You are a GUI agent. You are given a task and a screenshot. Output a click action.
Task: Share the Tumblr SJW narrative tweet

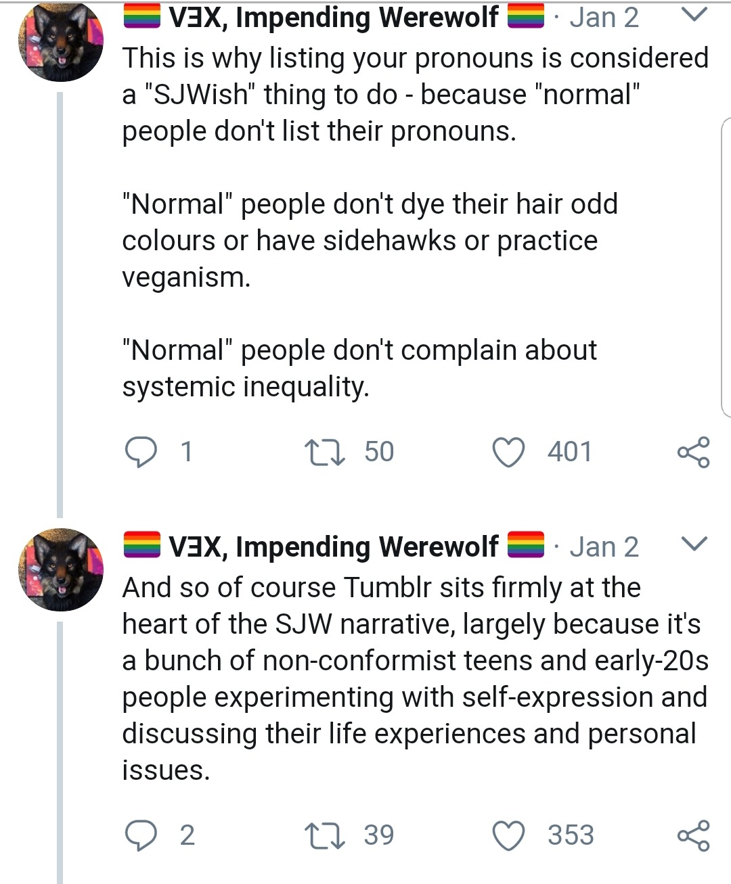[693, 835]
